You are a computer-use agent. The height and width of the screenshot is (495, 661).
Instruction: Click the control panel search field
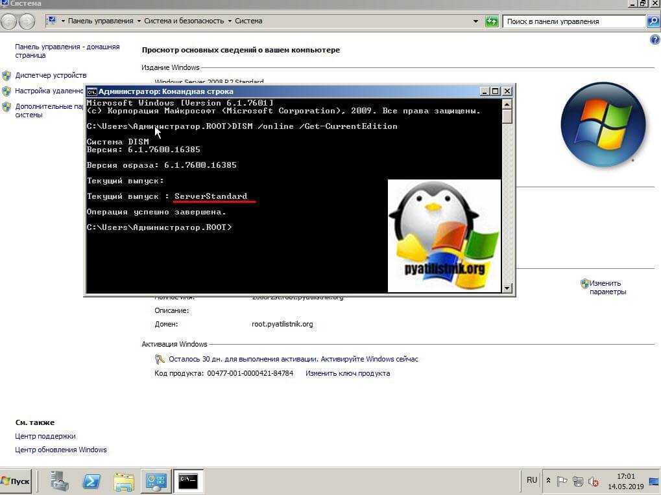pyautogui.click(x=573, y=21)
